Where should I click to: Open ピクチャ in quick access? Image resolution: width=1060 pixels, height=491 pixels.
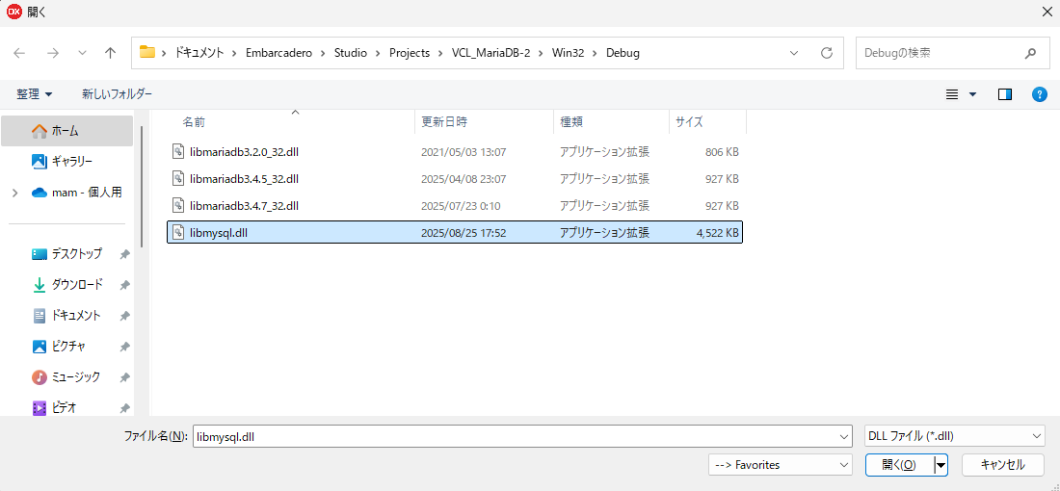(59, 347)
